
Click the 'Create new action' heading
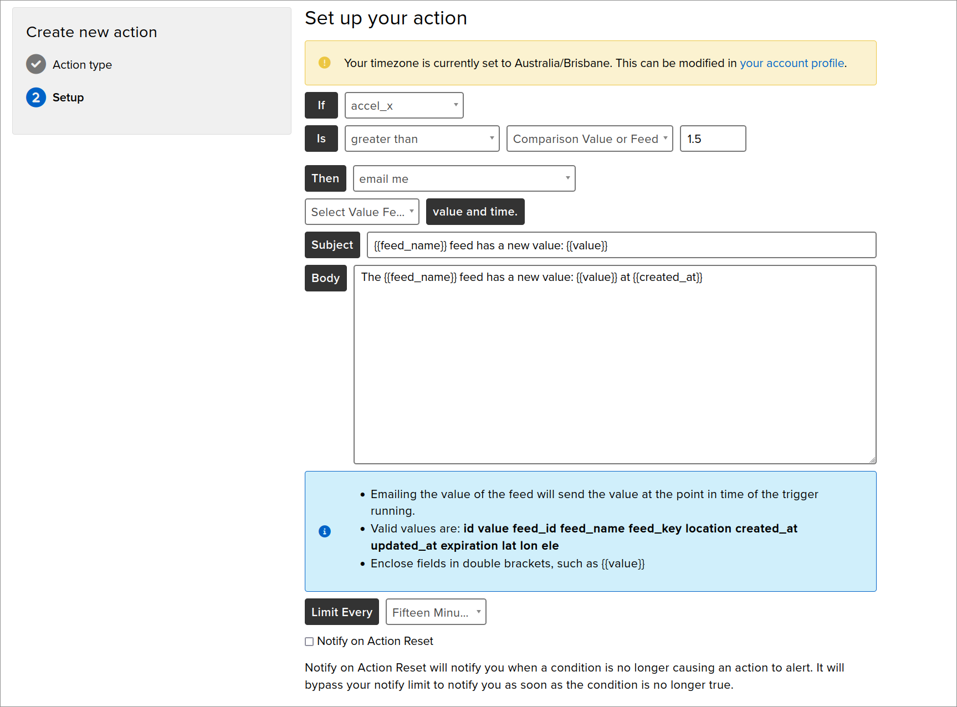click(x=91, y=32)
